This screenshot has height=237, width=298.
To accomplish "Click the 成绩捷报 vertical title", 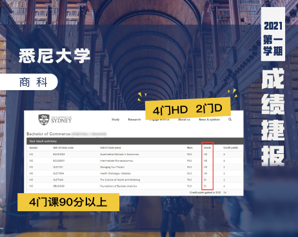I will (x=273, y=117).
